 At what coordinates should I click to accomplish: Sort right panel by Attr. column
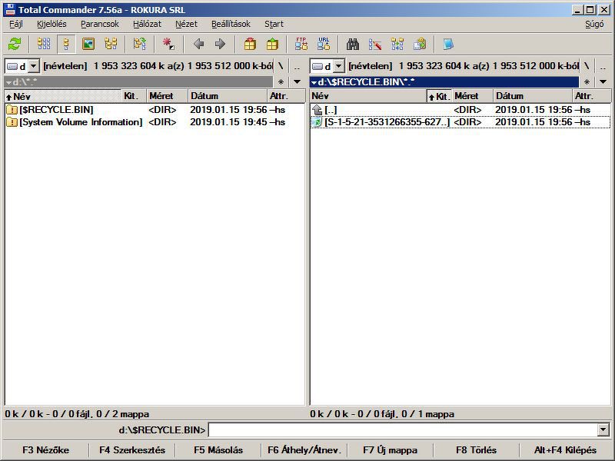click(x=591, y=96)
